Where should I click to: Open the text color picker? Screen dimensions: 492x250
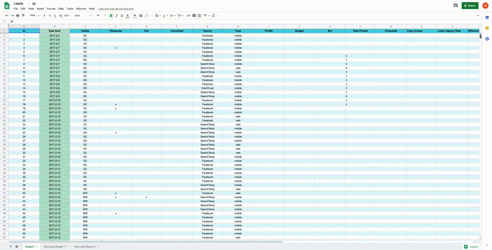tap(127, 16)
